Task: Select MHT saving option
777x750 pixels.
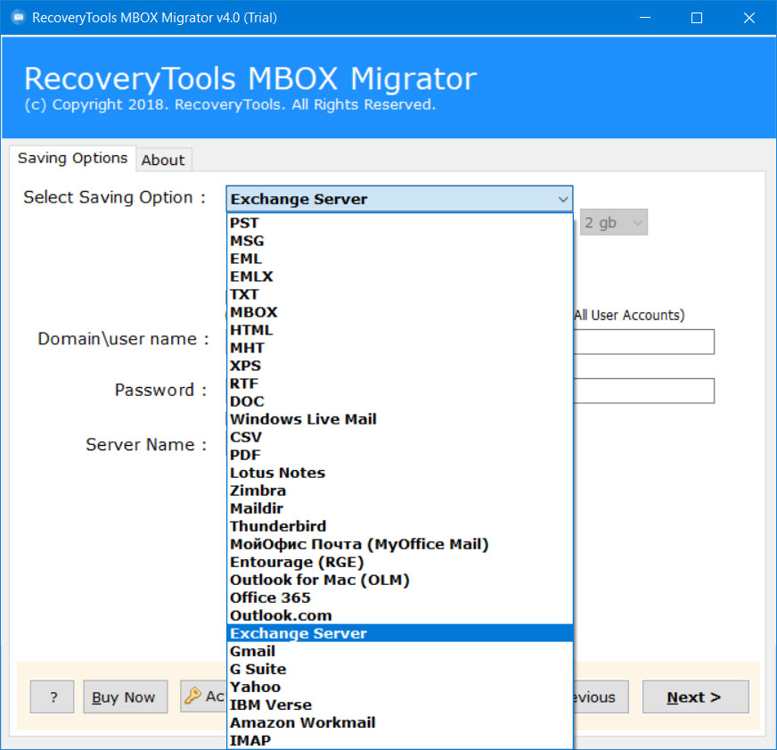Action: click(399, 348)
